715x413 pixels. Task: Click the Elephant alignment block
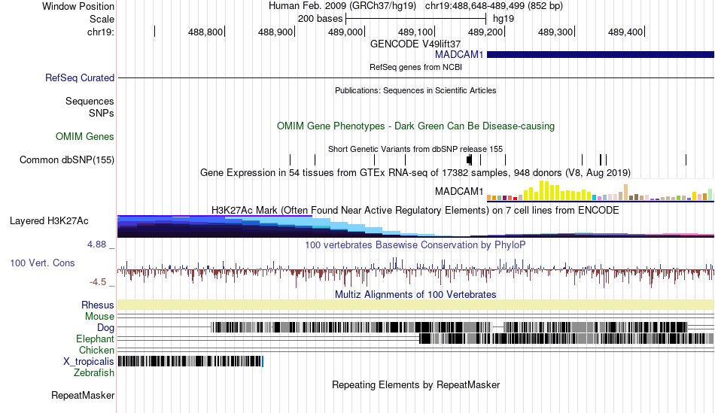pyautogui.click(x=566, y=339)
